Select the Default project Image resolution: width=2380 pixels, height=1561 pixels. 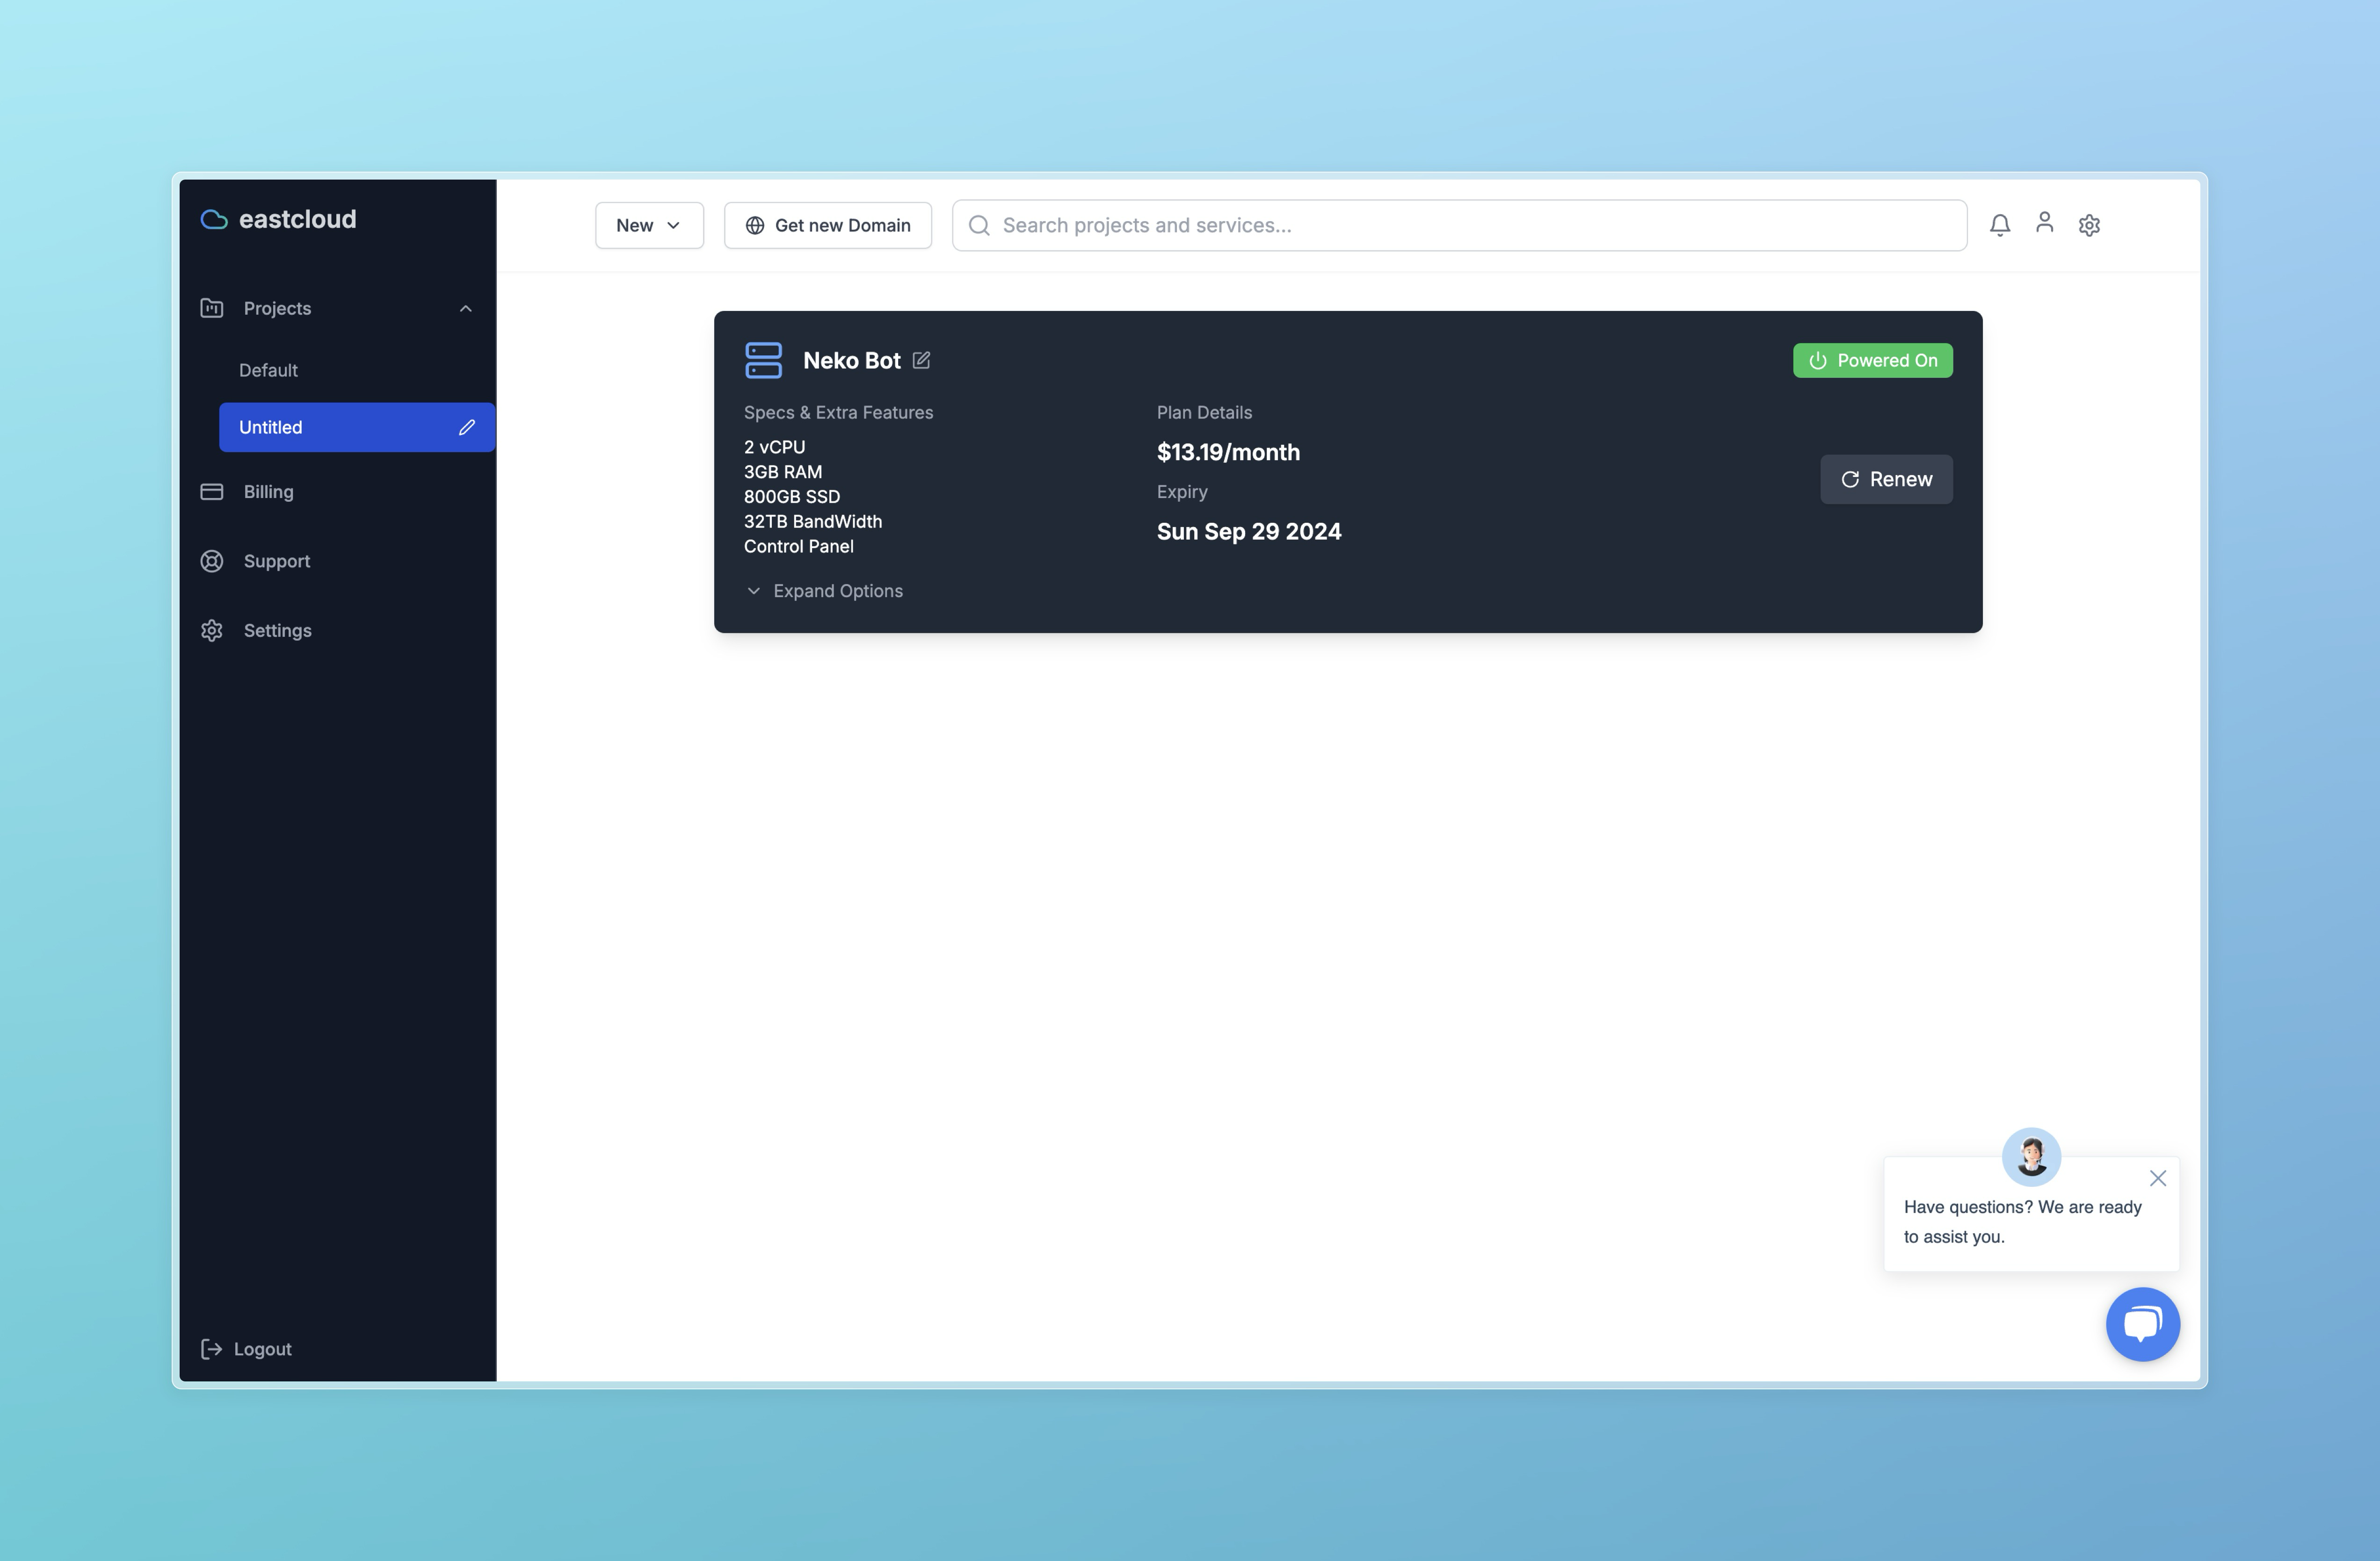pos(268,370)
